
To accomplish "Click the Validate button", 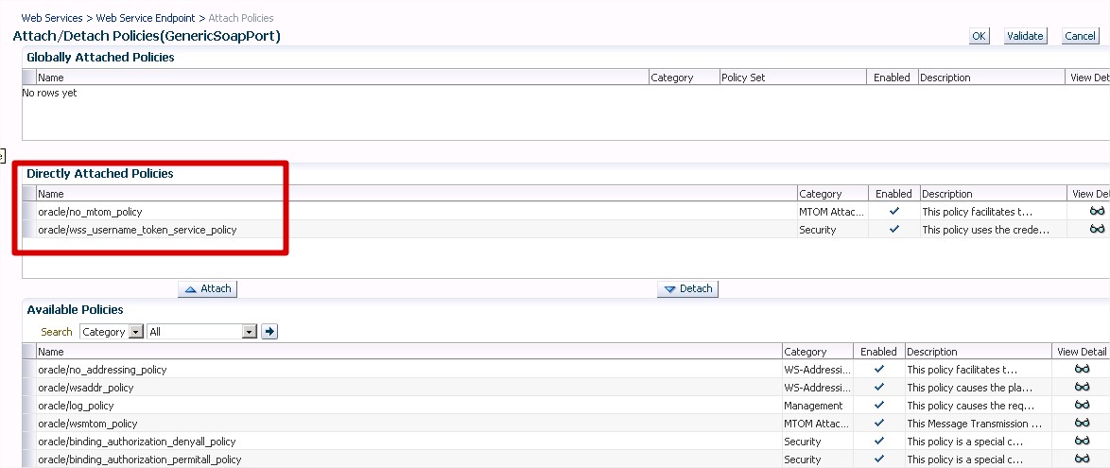I will 1025,36.
